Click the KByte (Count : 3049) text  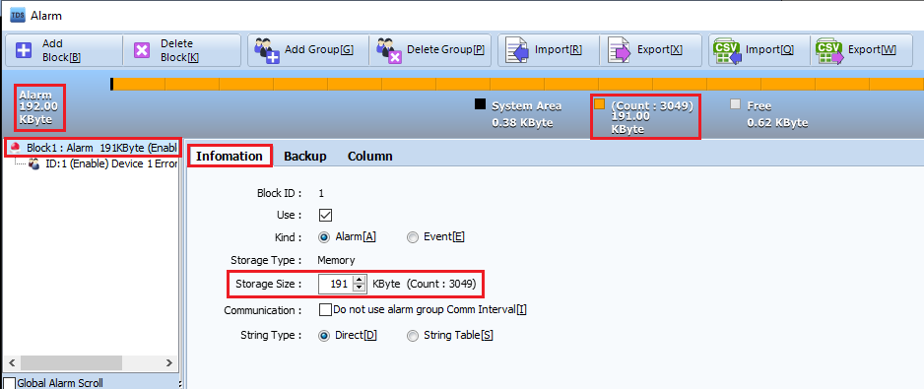(x=424, y=284)
